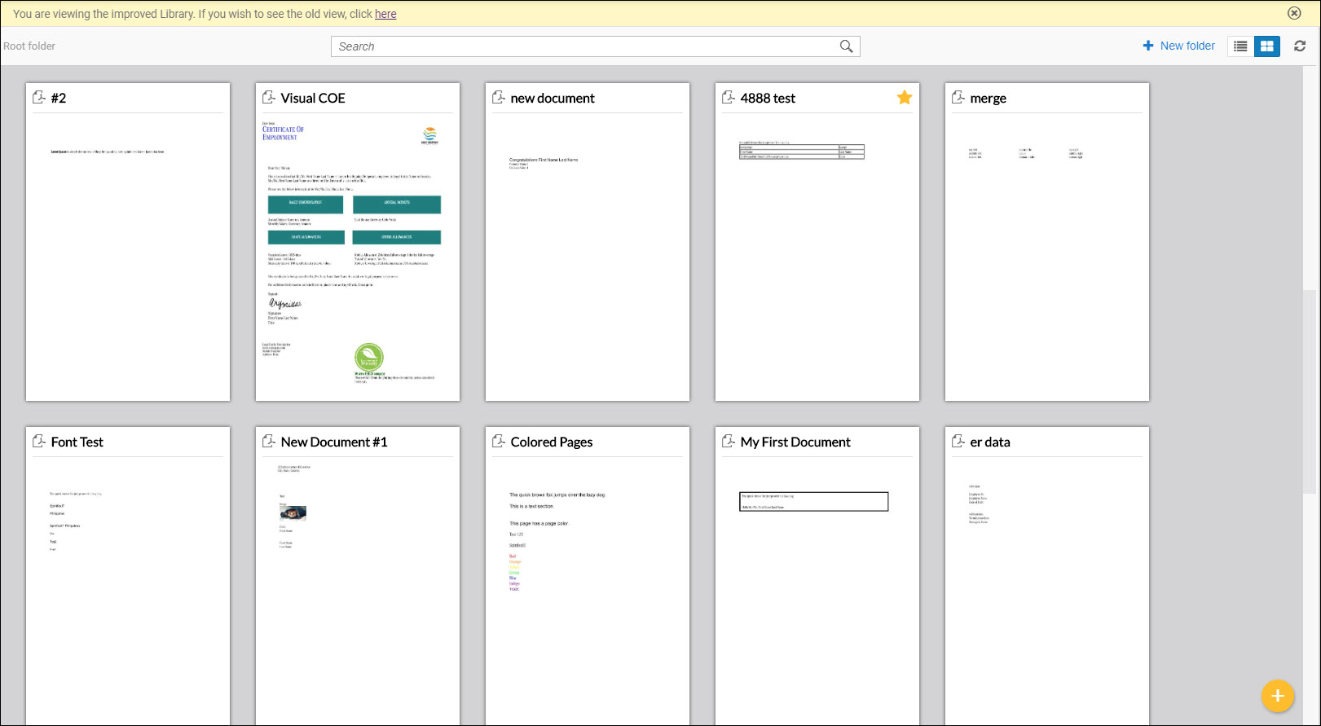Click the document icon beside #2
This screenshot has height=726, width=1321.
tap(39, 98)
